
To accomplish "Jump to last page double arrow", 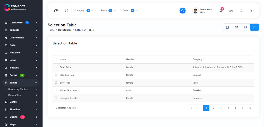I will point(250,108).
